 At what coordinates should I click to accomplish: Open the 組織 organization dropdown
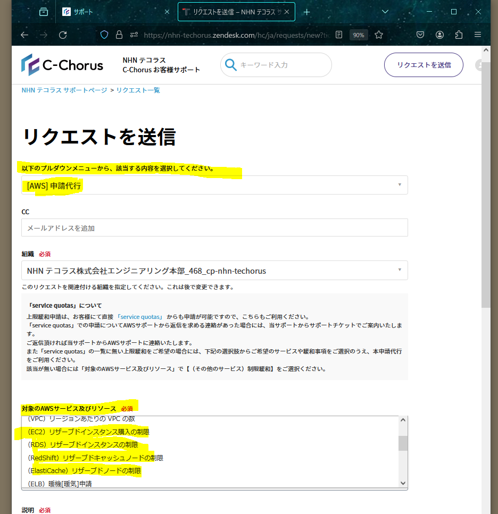point(214,271)
